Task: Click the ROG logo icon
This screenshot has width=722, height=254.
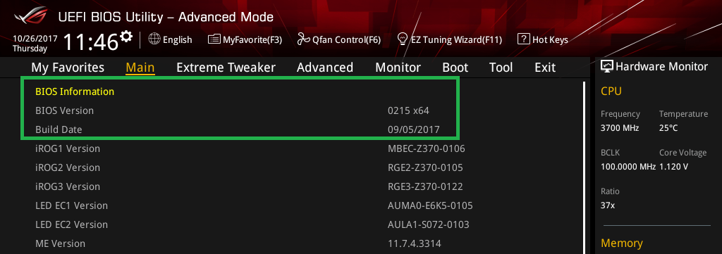Action: [x=30, y=17]
